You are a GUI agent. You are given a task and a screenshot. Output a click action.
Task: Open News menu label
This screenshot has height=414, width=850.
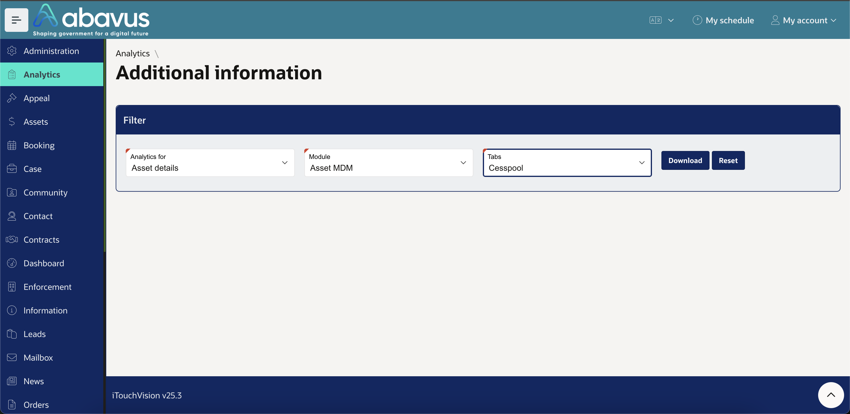coord(34,381)
